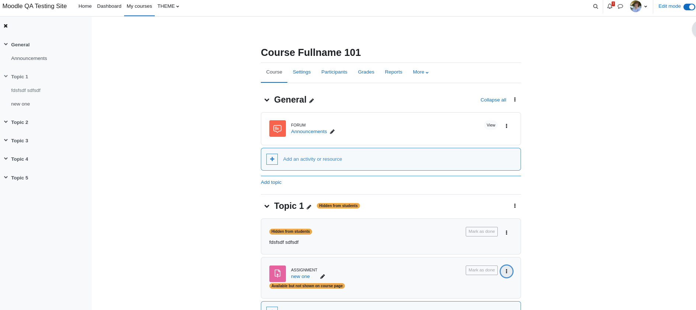Viewport: 696px width, 310px height.
Task: Click Add topic link
Action: pyautogui.click(x=271, y=182)
